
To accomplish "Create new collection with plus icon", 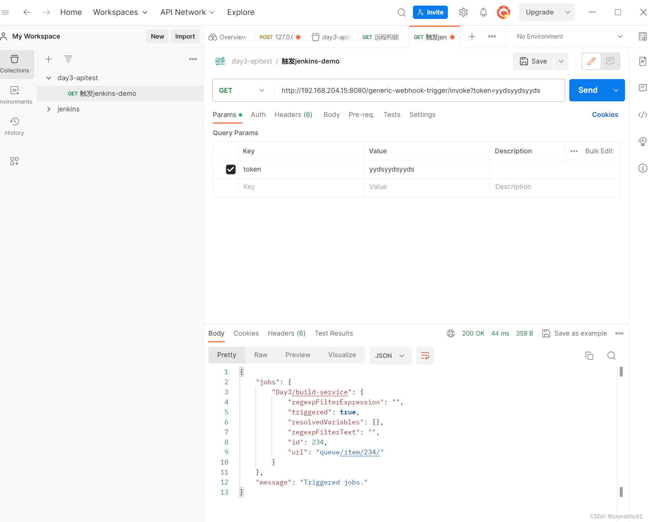I will pos(49,59).
